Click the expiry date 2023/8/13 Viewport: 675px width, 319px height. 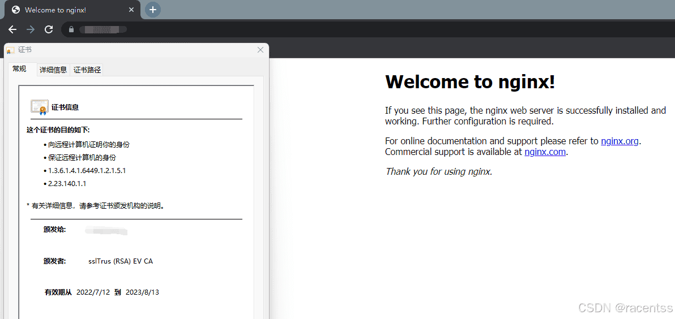point(142,292)
